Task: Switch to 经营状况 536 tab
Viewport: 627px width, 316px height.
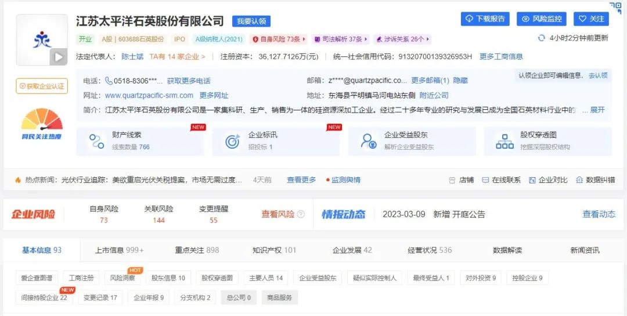Action: 430,250
